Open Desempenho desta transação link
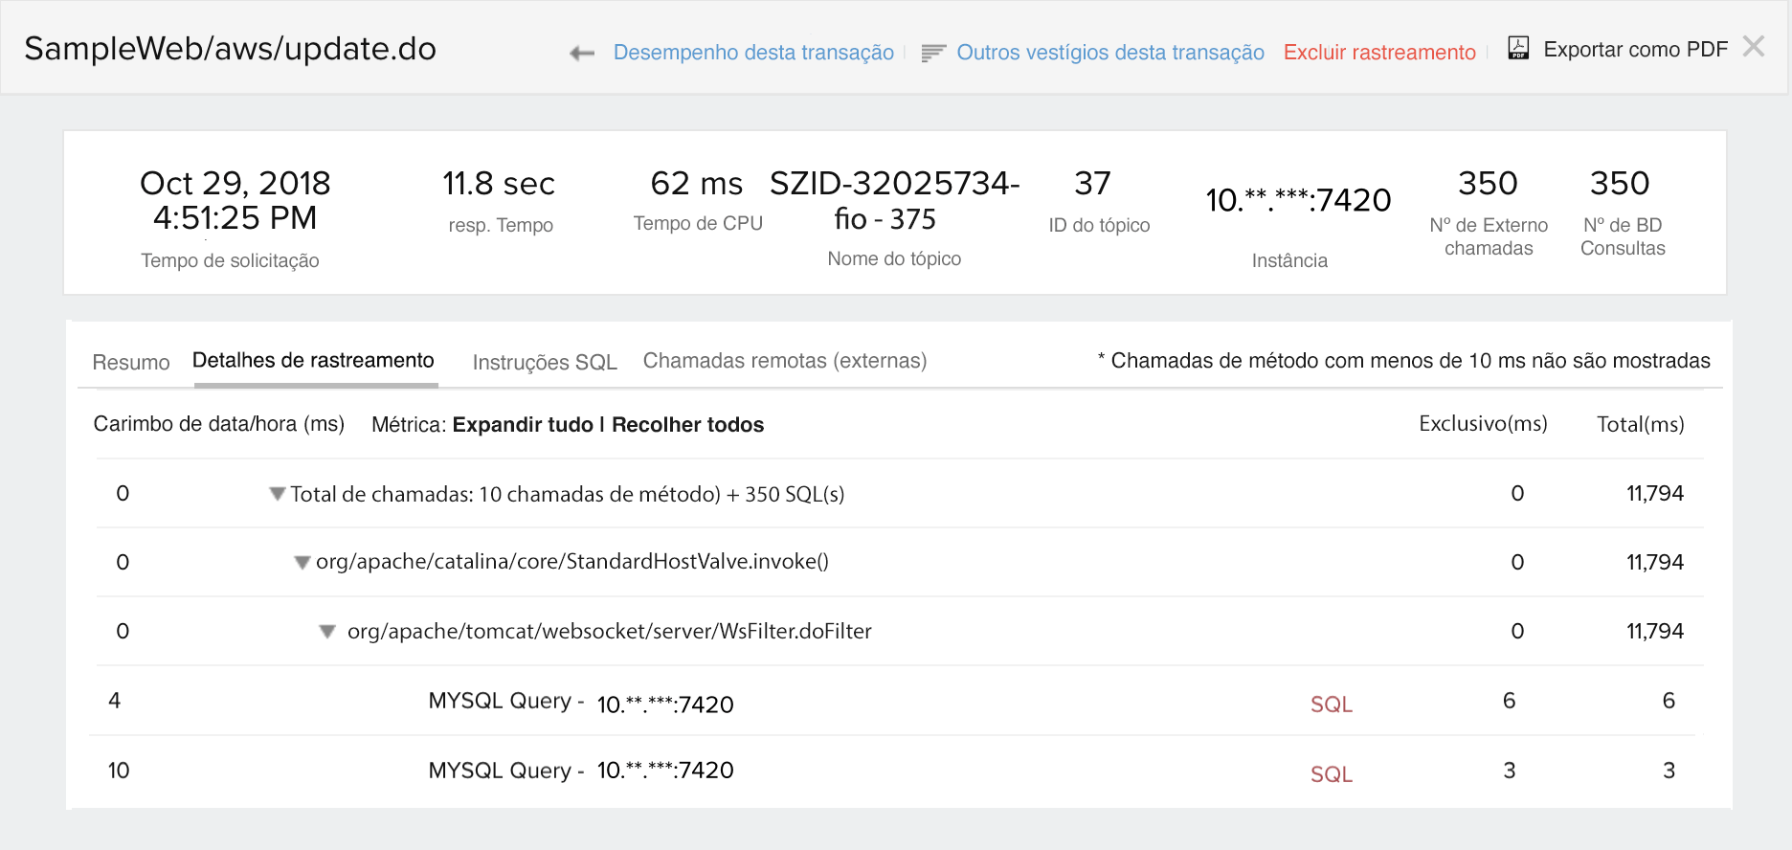Image resolution: width=1792 pixels, height=850 pixels. coord(753,53)
